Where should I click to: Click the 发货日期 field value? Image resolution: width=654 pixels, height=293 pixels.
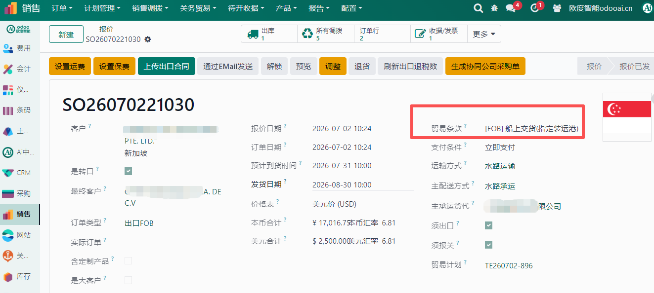pos(342,185)
